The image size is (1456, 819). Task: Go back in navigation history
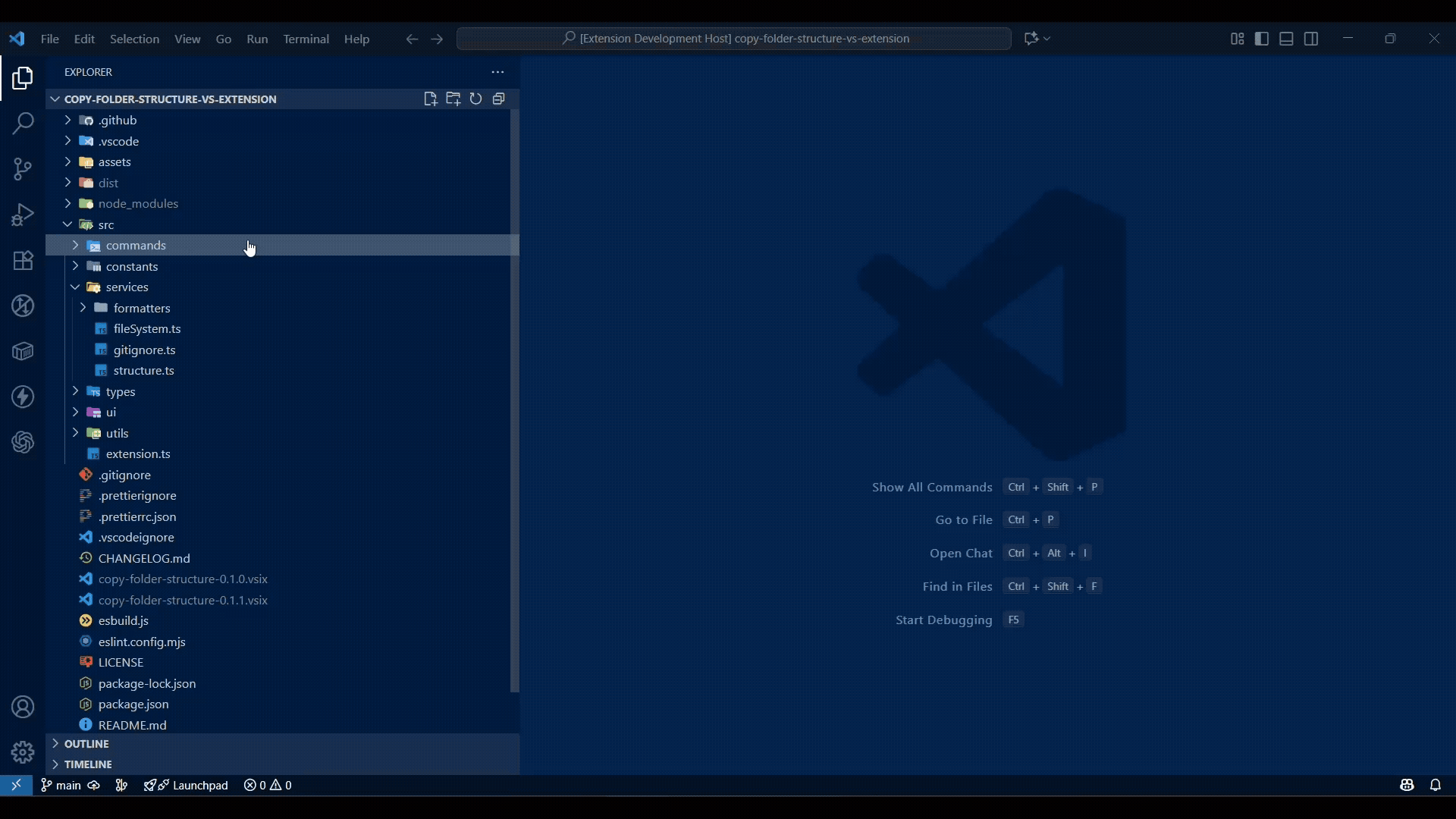pyautogui.click(x=412, y=39)
